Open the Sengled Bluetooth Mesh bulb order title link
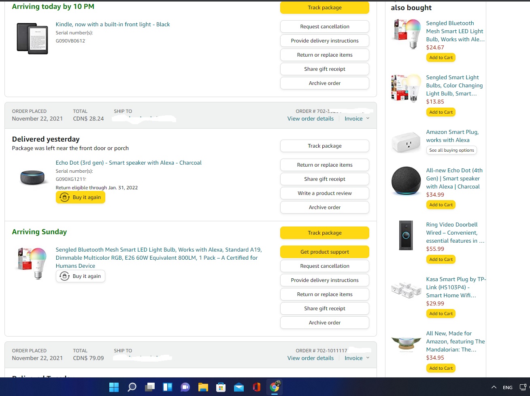 coord(159,258)
